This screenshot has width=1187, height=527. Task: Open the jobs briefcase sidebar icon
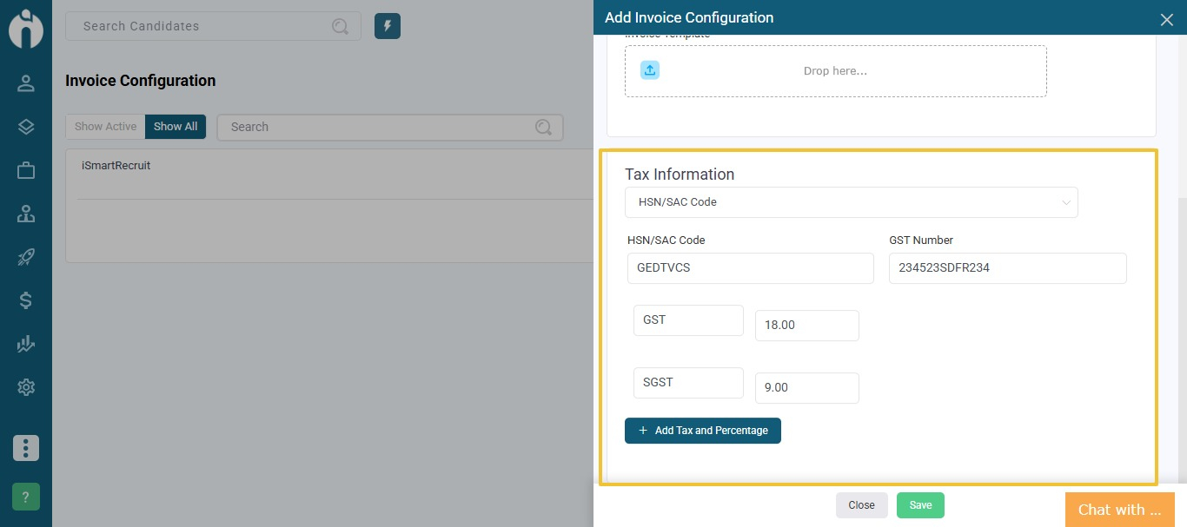[26, 170]
